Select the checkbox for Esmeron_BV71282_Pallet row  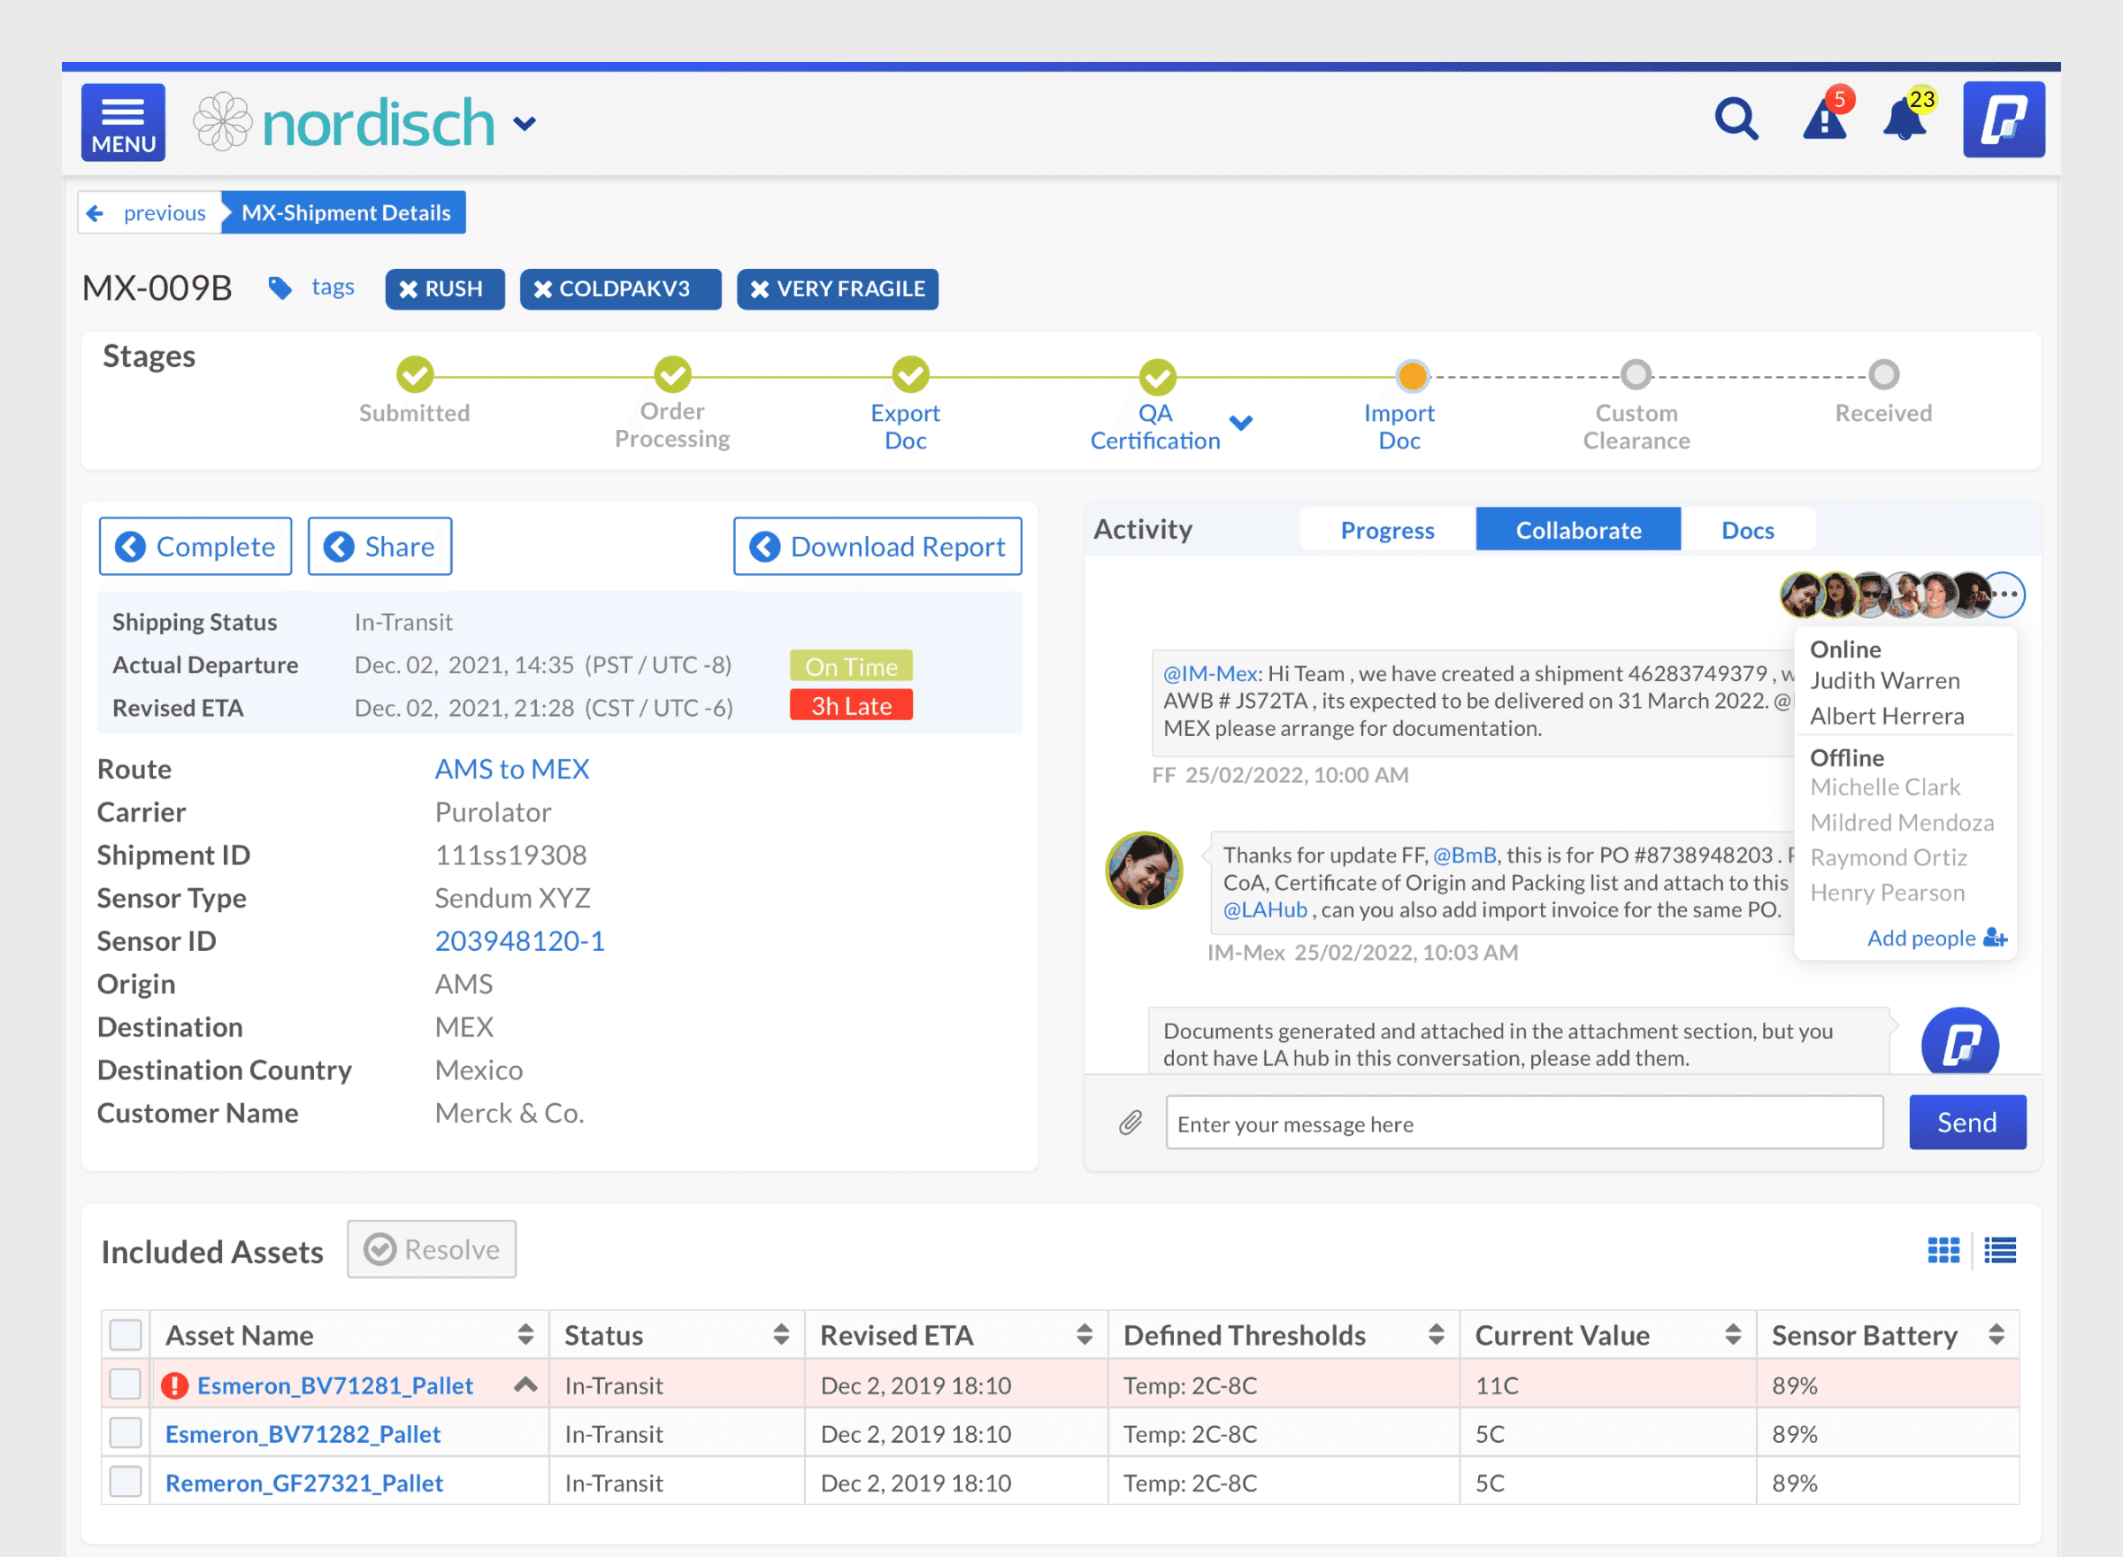tap(126, 1432)
